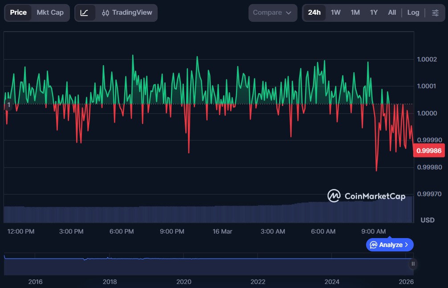Click the pause handle on range slider

413,264
